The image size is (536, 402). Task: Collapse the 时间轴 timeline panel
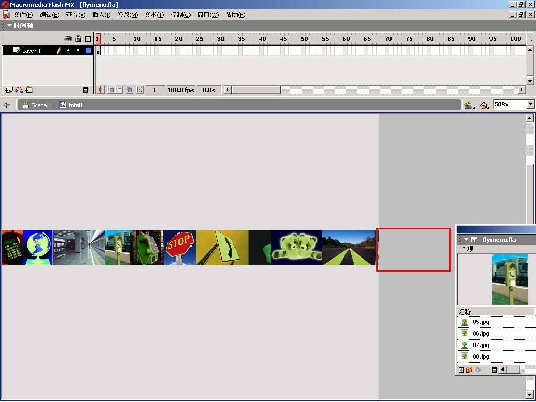tap(9, 25)
